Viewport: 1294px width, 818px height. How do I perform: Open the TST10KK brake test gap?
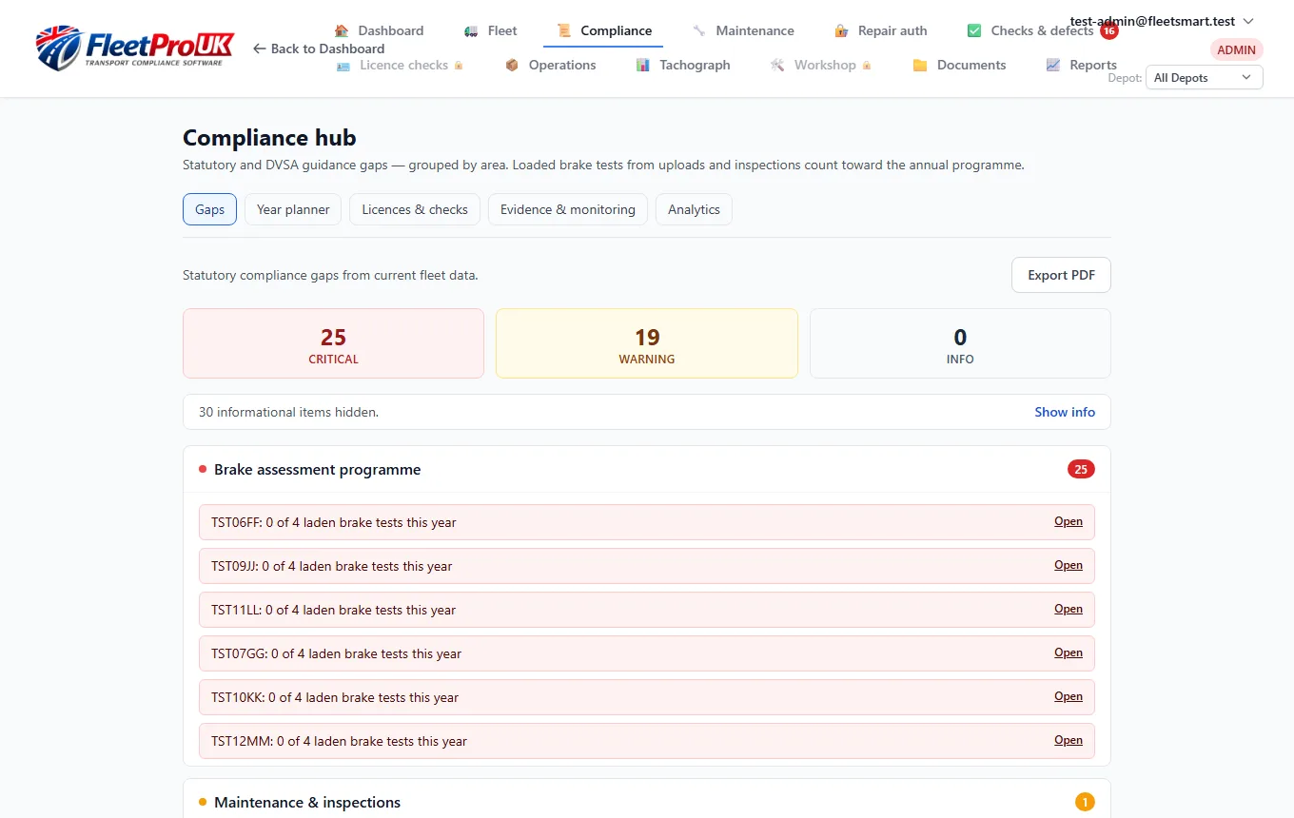tap(1069, 696)
